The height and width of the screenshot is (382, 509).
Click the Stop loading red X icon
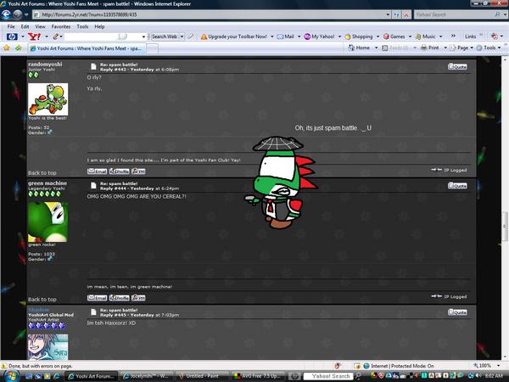click(406, 14)
